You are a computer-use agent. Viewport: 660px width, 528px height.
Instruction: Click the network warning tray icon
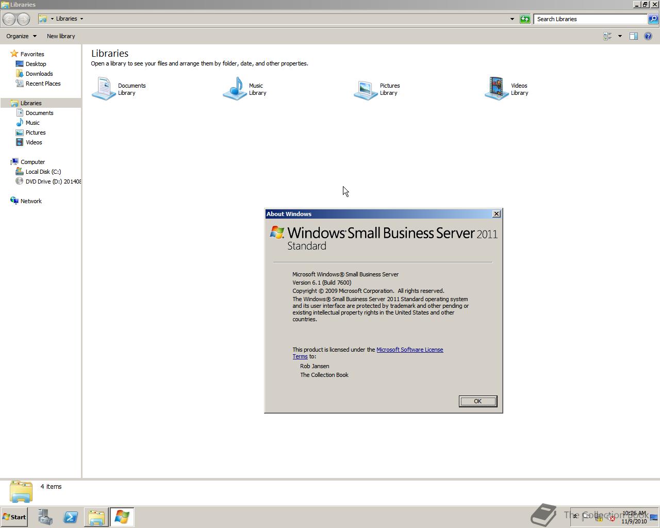coord(599,517)
